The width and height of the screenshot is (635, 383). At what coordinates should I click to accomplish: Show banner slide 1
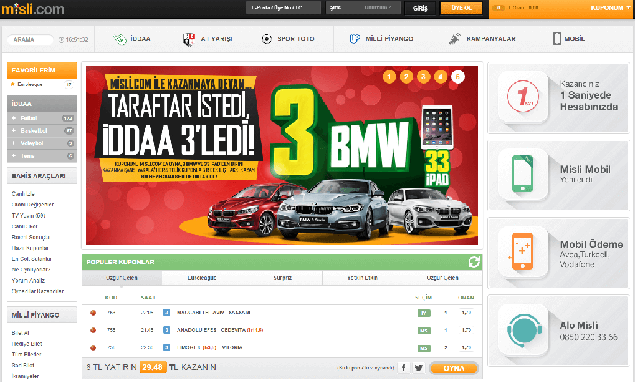click(389, 77)
